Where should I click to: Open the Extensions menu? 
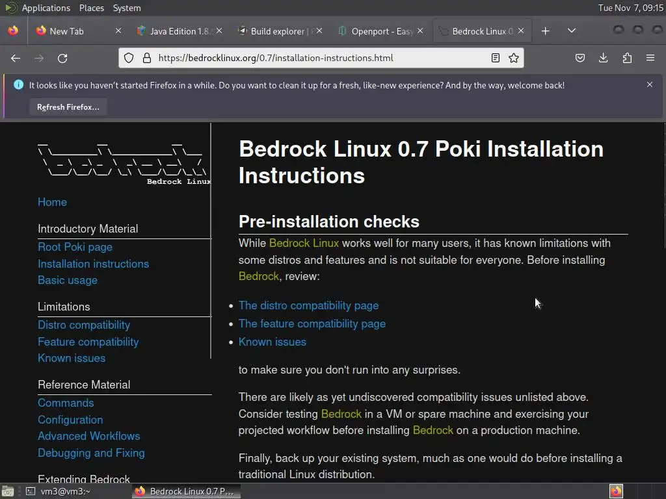click(x=627, y=58)
